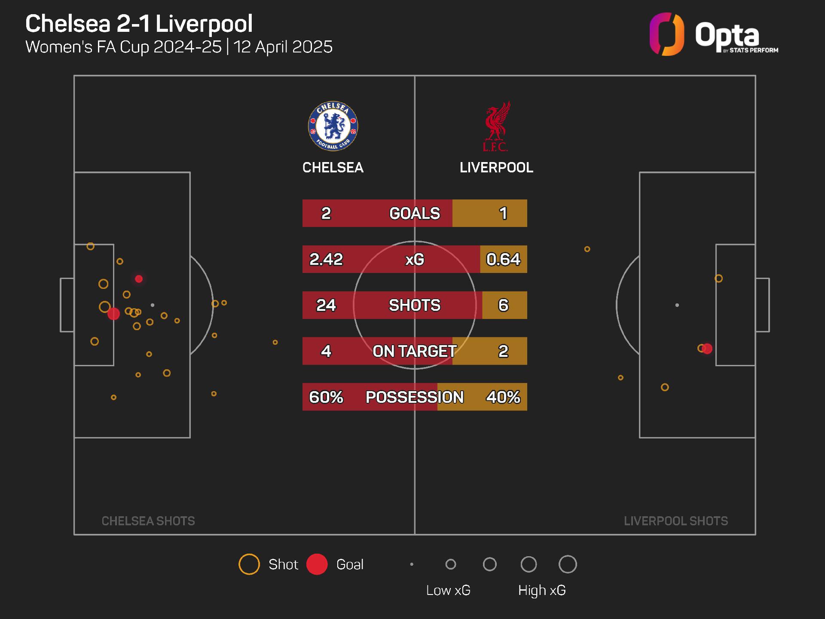Click the Liverpool xG value 0.64

(x=503, y=259)
